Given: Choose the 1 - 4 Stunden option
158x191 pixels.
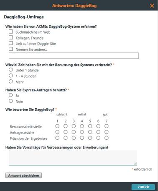Looking at the screenshot, I should (x=11, y=76).
